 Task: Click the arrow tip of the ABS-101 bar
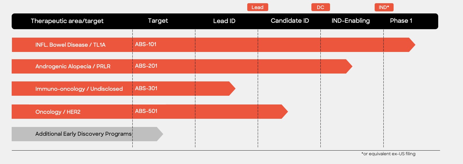coord(412,45)
